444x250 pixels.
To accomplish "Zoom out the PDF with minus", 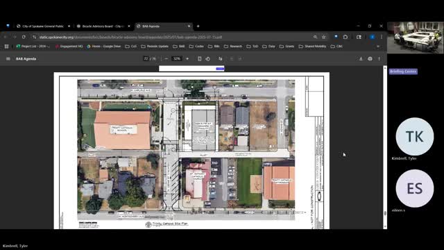I will [x=166, y=58].
